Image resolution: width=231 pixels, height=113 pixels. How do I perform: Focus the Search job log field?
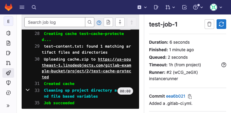point(55,22)
